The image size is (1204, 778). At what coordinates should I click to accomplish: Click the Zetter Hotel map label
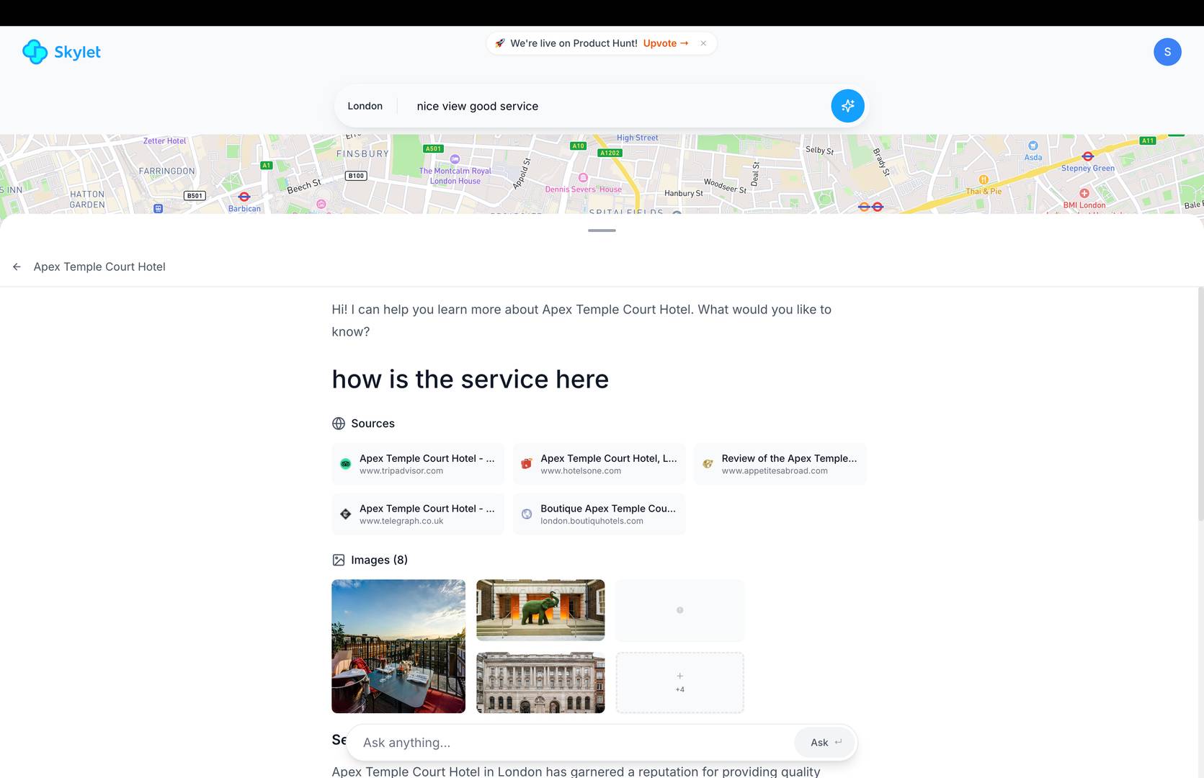[x=164, y=141]
